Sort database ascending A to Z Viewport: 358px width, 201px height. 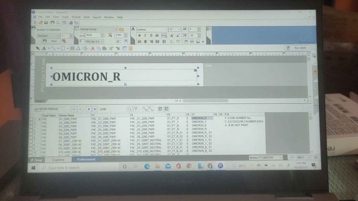click(x=145, y=109)
